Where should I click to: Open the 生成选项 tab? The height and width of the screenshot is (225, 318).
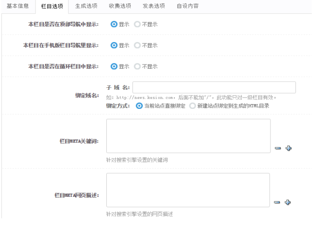coord(86,6)
